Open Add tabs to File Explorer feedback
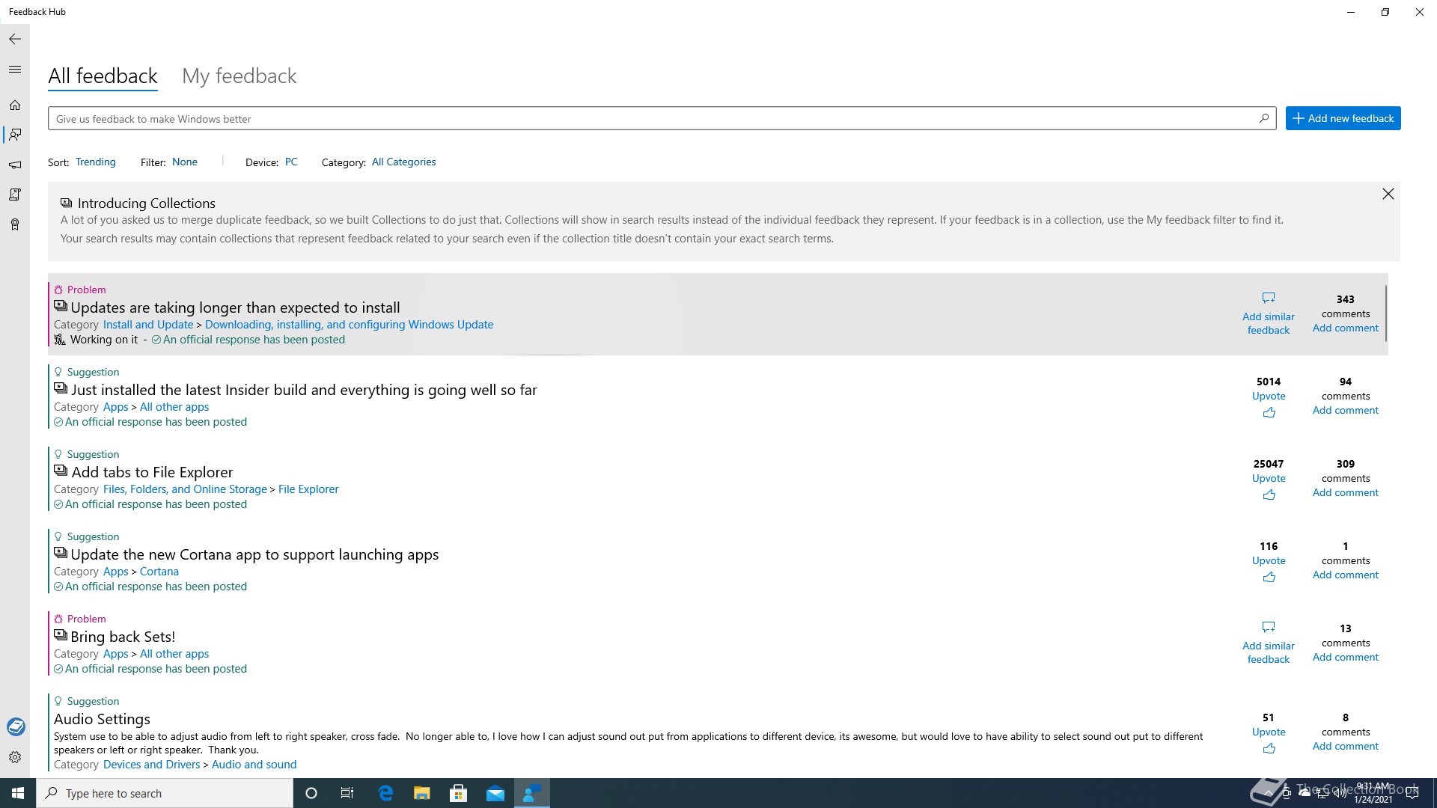Image resolution: width=1437 pixels, height=808 pixels. coord(152,472)
